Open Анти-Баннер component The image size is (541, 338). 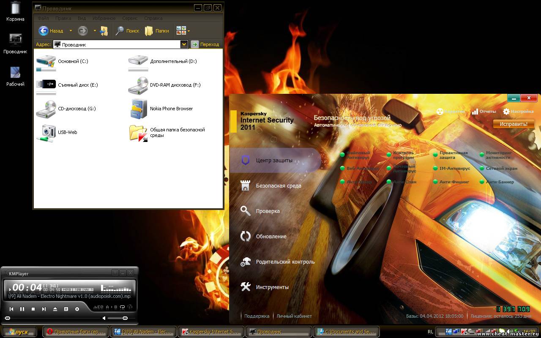[x=497, y=182]
